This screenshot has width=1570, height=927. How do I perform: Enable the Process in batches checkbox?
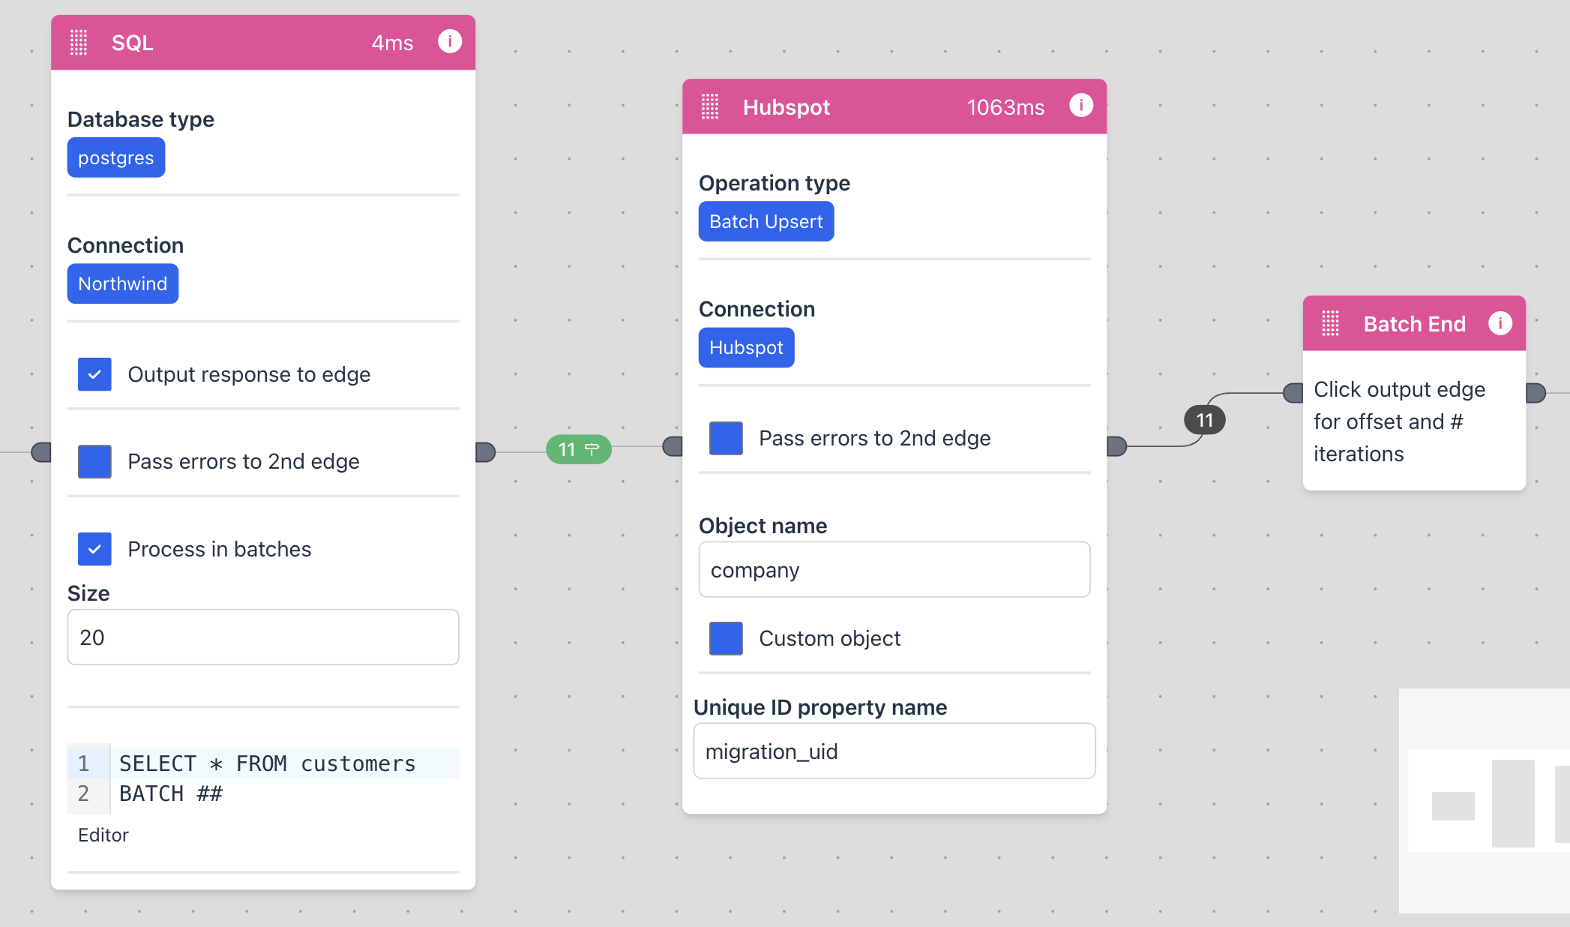pos(95,548)
